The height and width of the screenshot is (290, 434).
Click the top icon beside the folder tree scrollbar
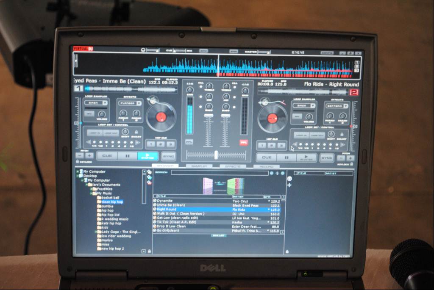[149, 172]
